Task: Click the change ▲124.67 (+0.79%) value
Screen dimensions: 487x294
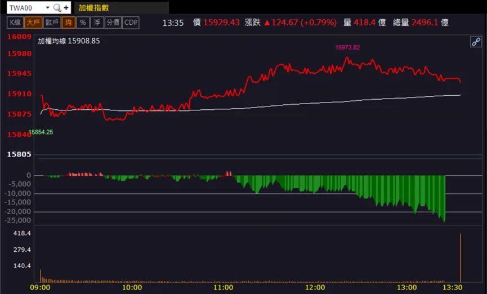Action: click(300, 23)
